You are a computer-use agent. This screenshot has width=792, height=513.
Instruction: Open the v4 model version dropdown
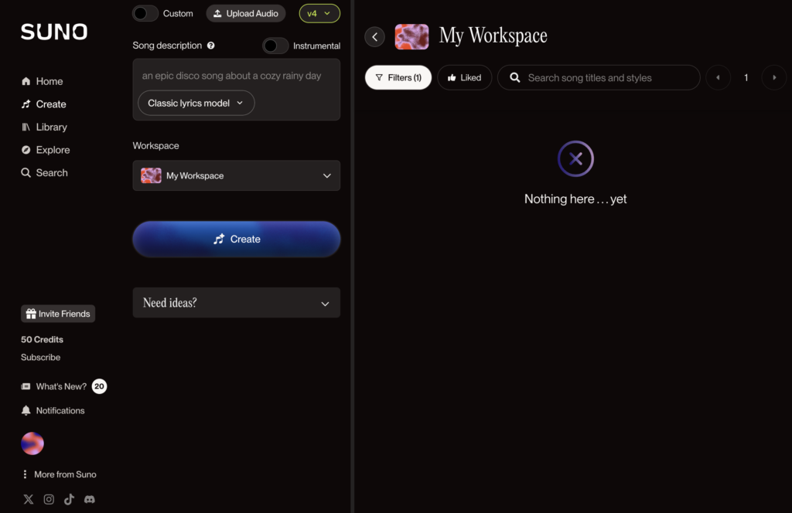tap(319, 14)
